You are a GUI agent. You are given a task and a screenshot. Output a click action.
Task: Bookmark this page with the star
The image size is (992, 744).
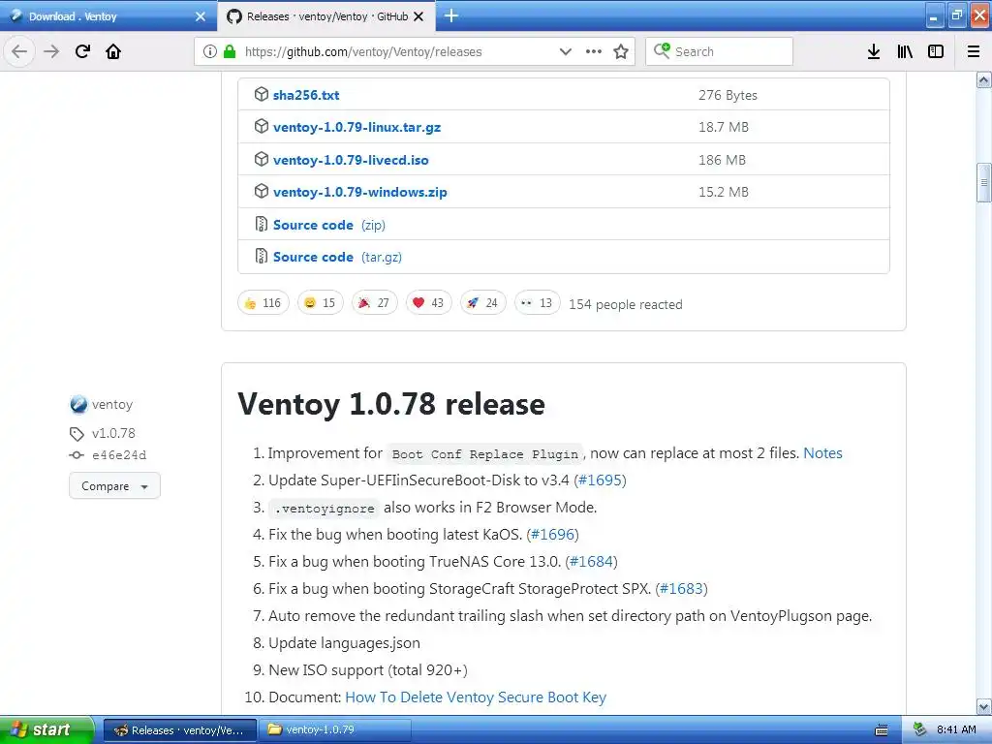621,52
